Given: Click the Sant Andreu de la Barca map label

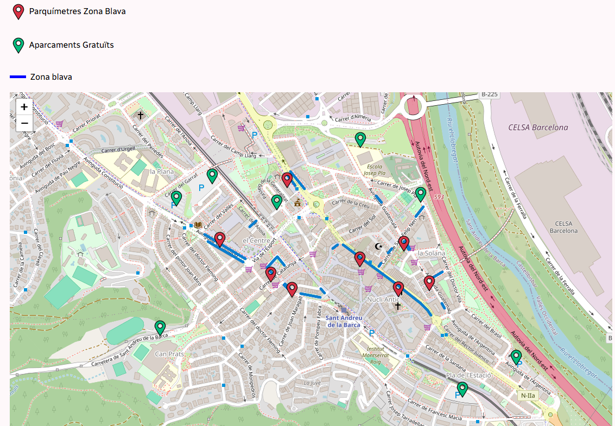Looking at the screenshot, I should [x=343, y=321].
